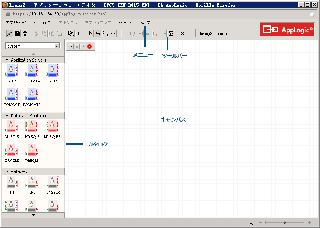Save the application with the floppy icon
The height and width of the screenshot is (228, 320).
click(17, 33)
